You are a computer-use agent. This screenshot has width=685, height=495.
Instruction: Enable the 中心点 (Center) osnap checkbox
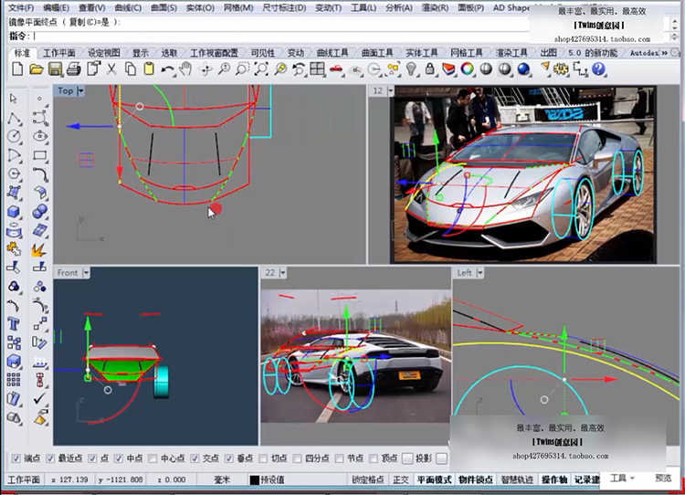pos(152,458)
